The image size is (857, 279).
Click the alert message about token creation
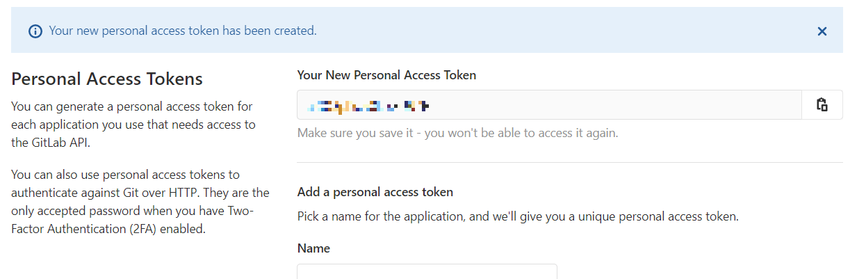coord(183,31)
